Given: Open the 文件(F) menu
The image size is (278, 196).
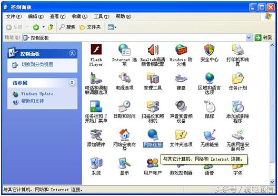Looking at the screenshot, I should coord(14,16).
